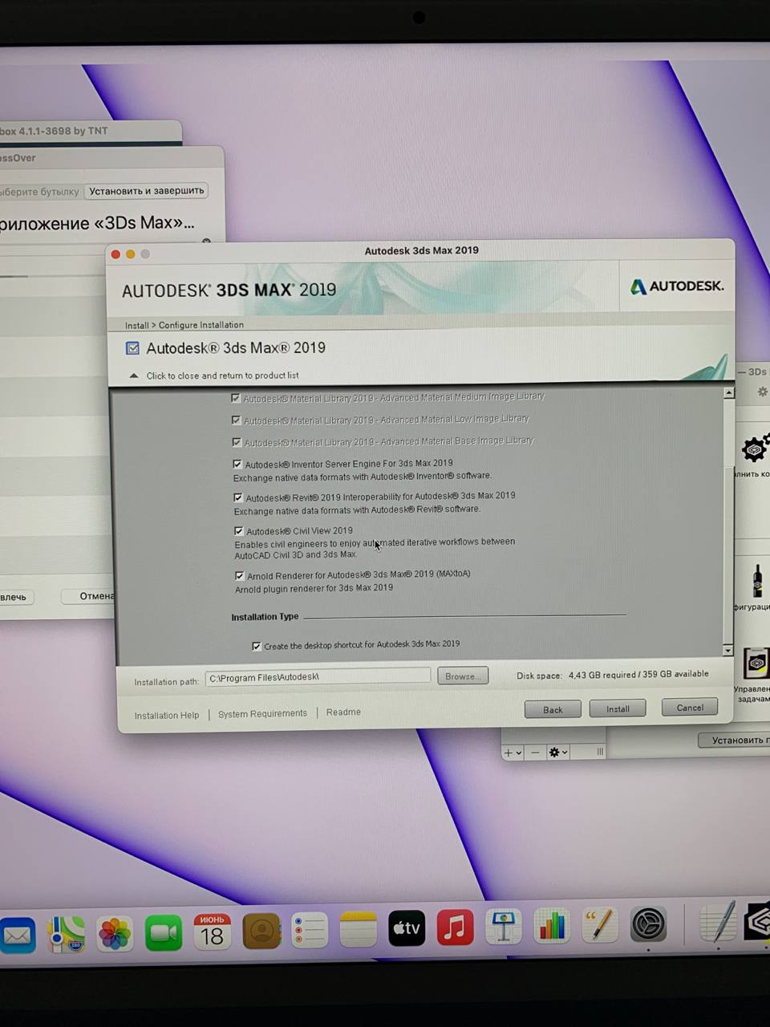Click the Autodesk logo in header
770x1027 pixels.
point(677,286)
